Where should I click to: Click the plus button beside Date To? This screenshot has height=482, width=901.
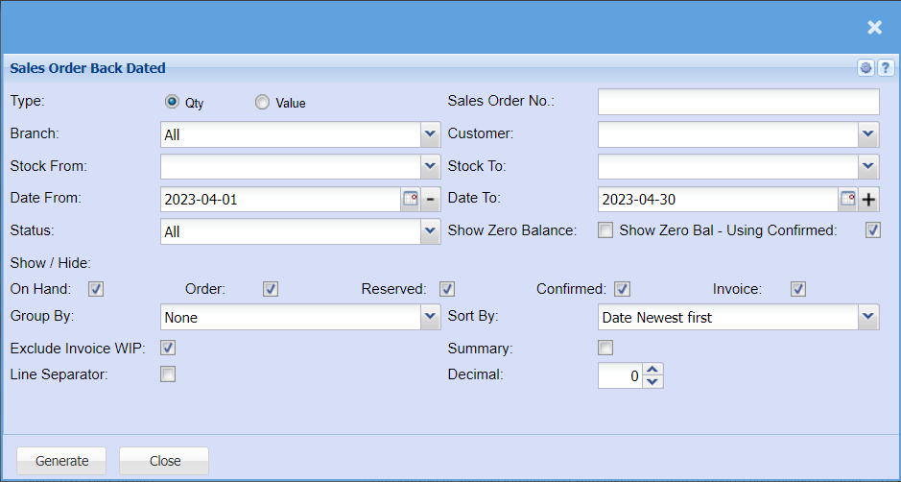[869, 200]
